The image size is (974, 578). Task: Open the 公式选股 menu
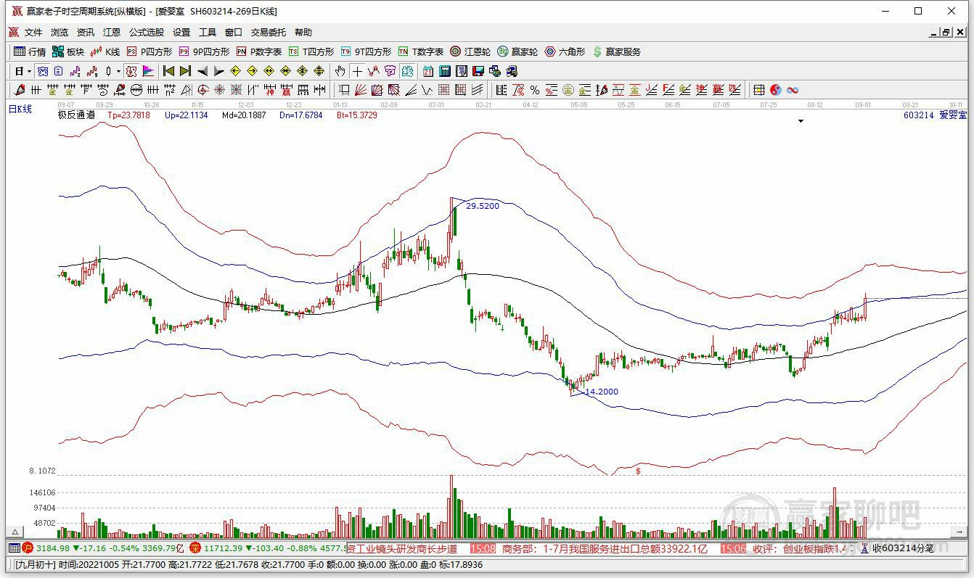coord(147,33)
